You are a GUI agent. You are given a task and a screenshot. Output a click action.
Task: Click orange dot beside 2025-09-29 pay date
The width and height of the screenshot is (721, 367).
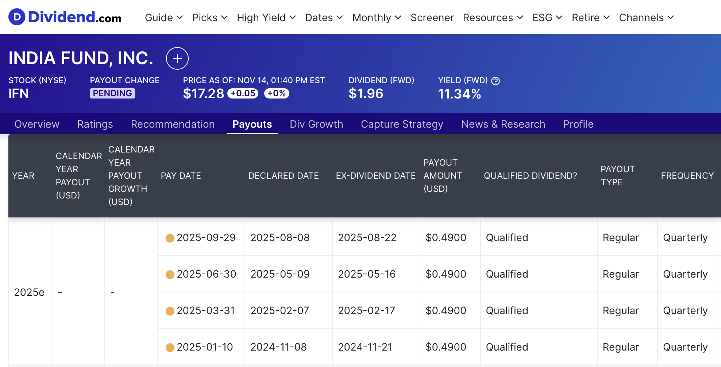[x=170, y=238]
